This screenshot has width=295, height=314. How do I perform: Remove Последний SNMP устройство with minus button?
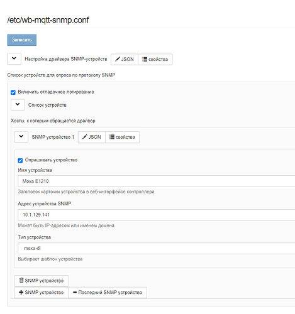(x=108, y=292)
